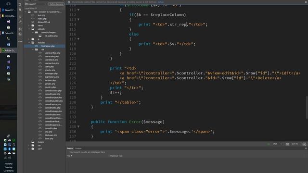Screen dimensions: 308x173
Task: Open the PHP language dropdown in status bar
Action: pos(277,144)
